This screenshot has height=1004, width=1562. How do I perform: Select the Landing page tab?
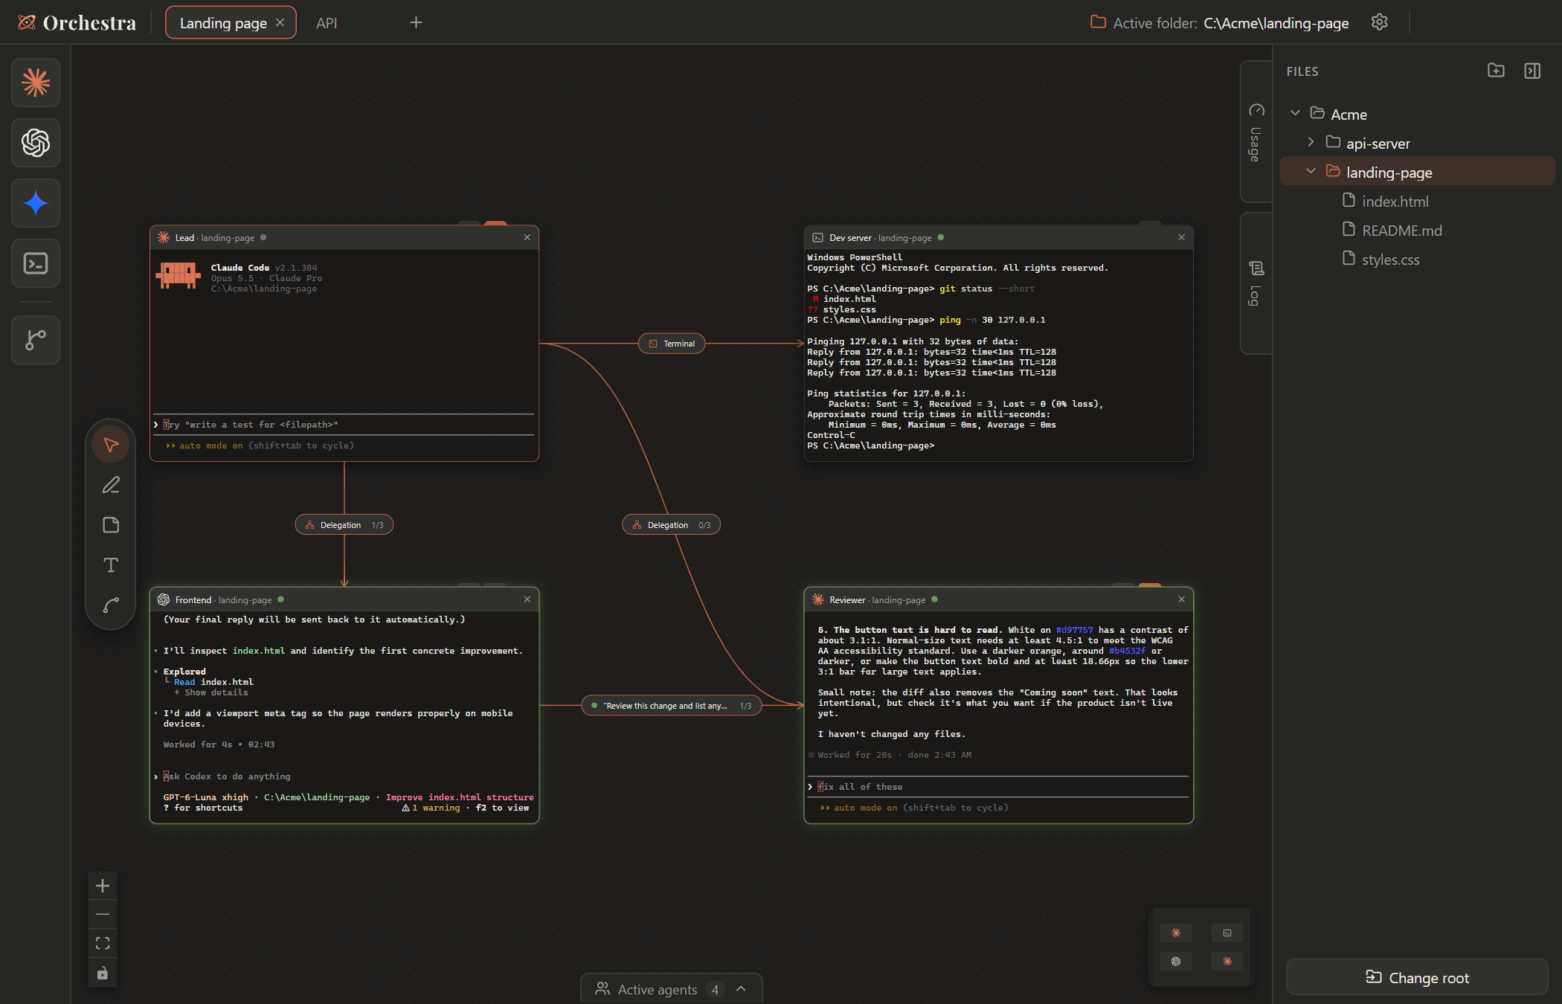tap(223, 23)
